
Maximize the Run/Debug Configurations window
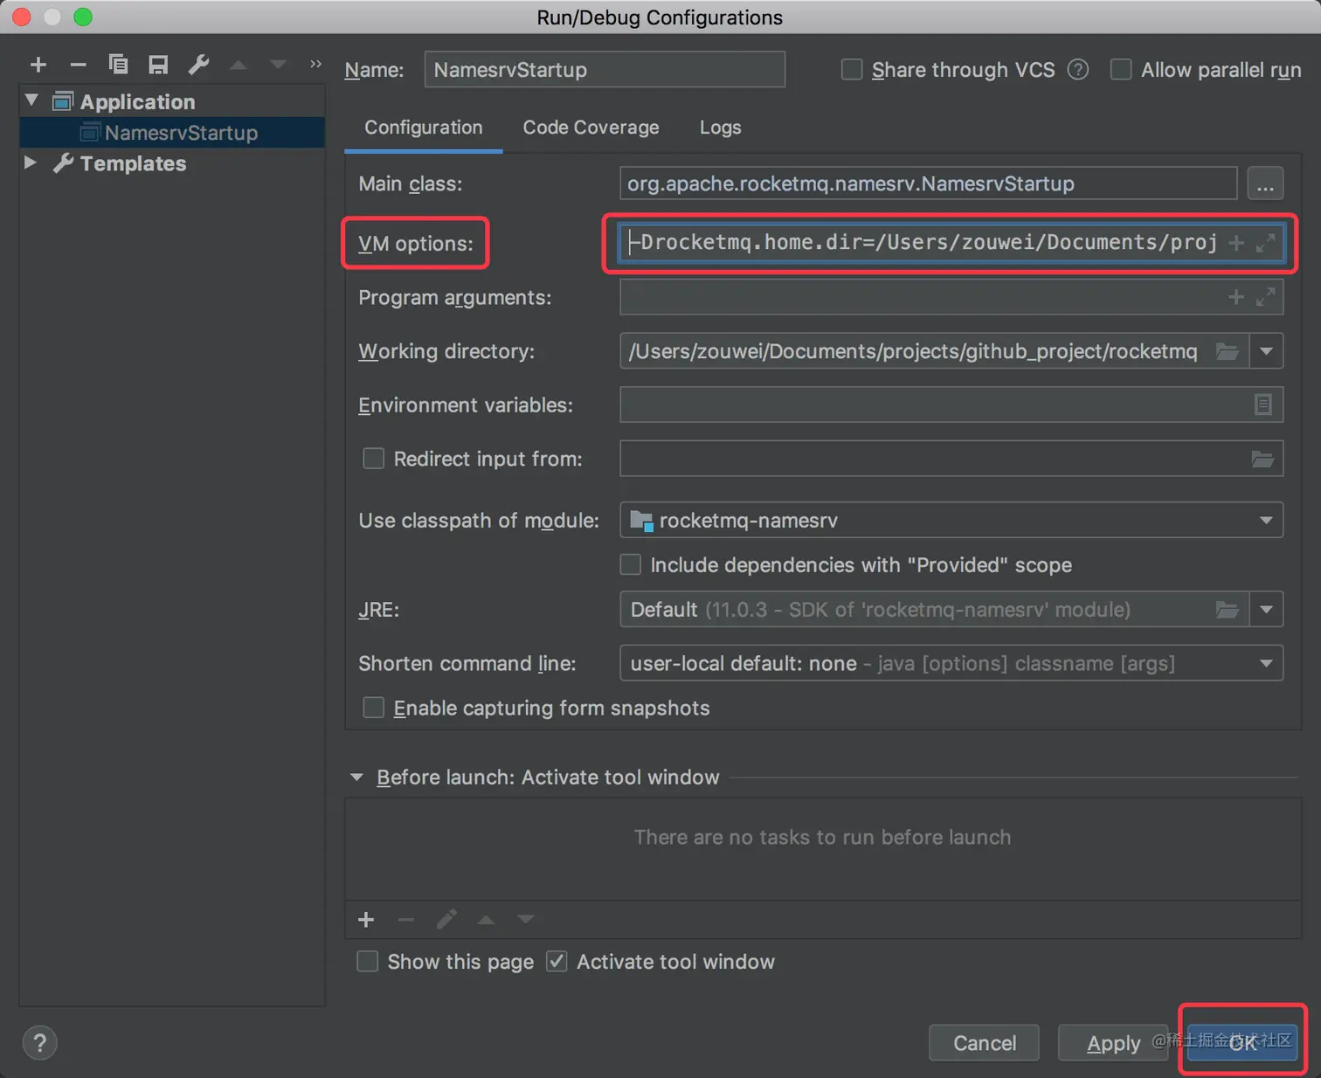[83, 17]
